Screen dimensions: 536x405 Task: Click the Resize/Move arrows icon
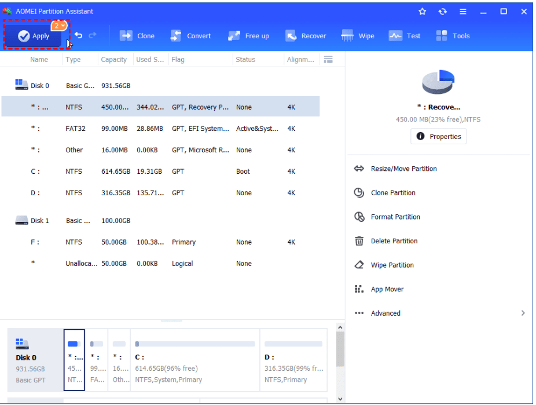(359, 169)
